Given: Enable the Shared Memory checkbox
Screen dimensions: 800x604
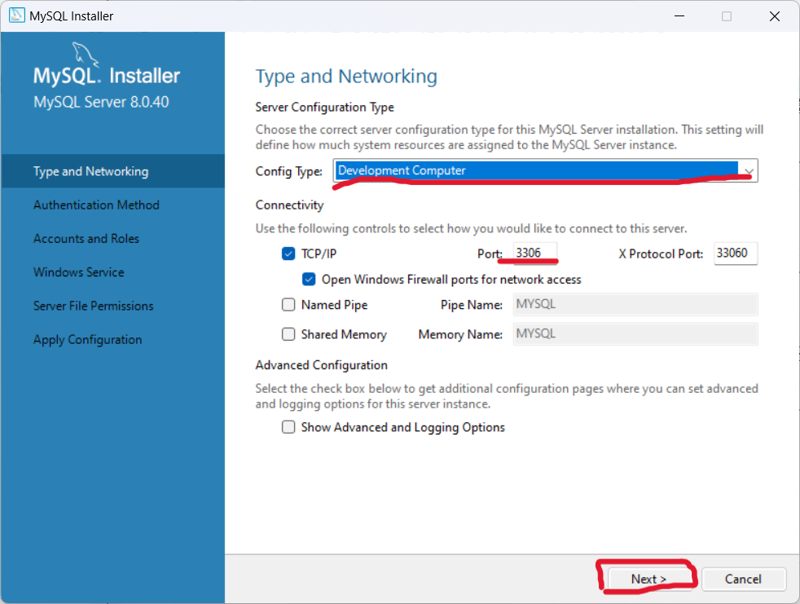Looking at the screenshot, I should (288, 334).
